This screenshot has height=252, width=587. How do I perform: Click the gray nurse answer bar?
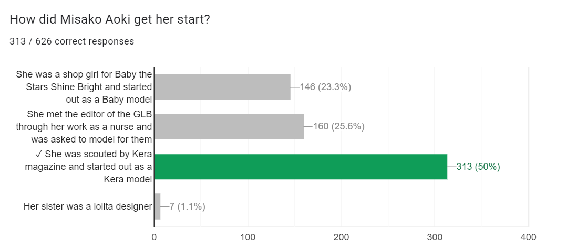229,126
